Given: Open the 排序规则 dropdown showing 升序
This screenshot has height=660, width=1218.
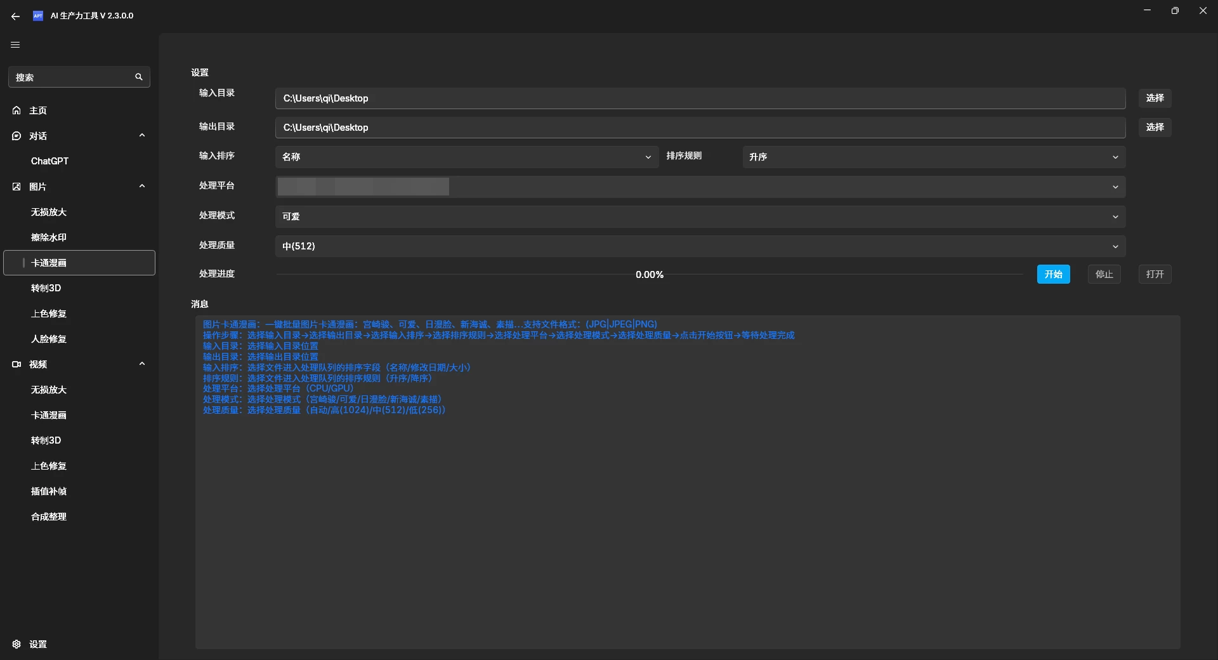Looking at the screenshot, I should coord(933,157).
